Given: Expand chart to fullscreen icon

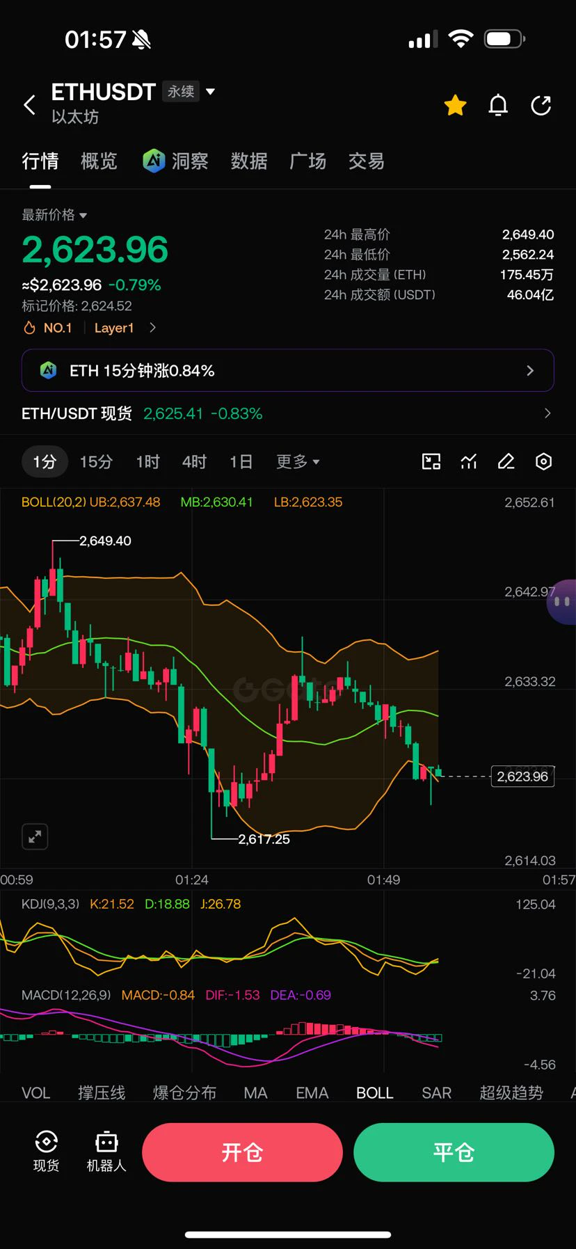Looking at the screenshot, I should pos(35,836).
